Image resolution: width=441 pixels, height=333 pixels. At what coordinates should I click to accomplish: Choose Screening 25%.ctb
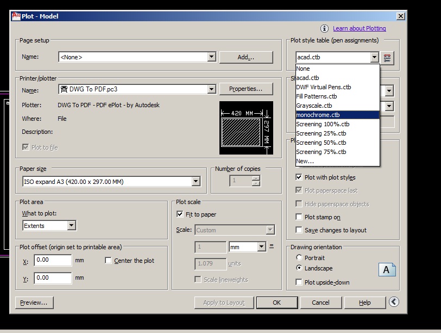tap(337, 133)
